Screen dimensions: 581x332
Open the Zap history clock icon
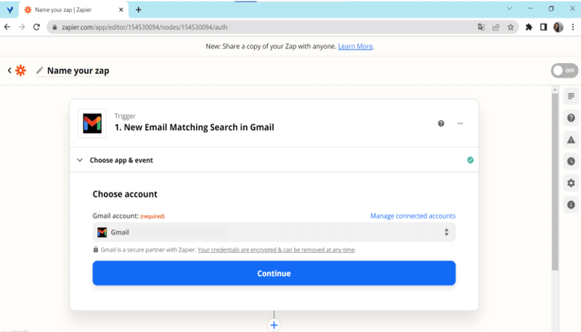[x=571, y=161]
